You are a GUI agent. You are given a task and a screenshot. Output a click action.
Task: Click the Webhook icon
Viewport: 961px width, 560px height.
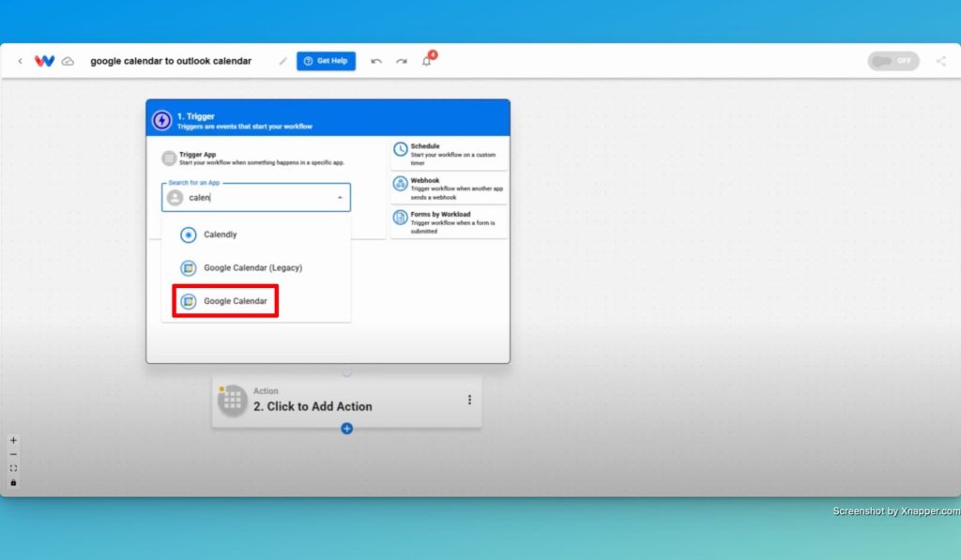tap(400, 183)
